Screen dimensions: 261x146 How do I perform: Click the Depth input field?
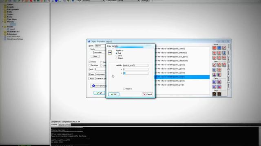pyautogui.click(x=100, y=69)
